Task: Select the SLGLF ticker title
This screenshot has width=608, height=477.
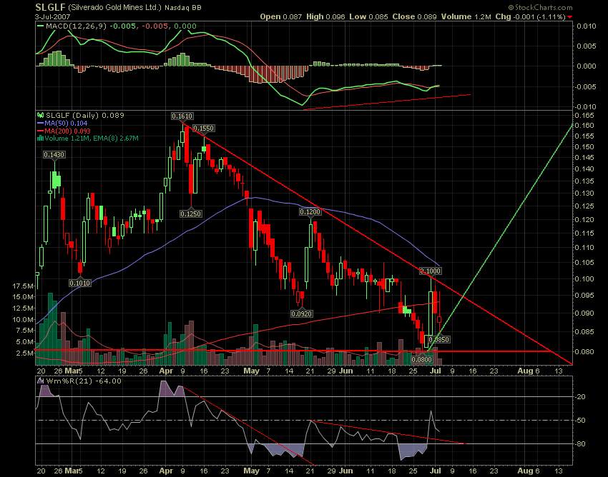Action: (x=50, y=7)
